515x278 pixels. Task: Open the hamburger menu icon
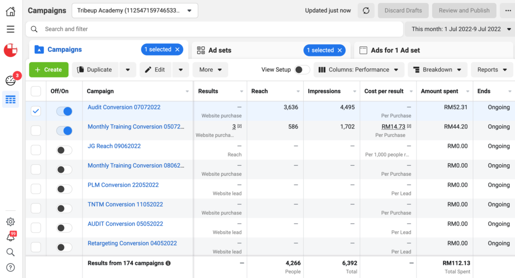[x=11, y=29]
